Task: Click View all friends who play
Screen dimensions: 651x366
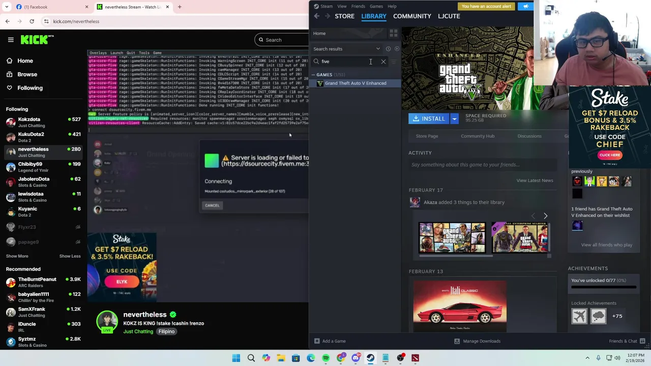Action: pos(607,245)
